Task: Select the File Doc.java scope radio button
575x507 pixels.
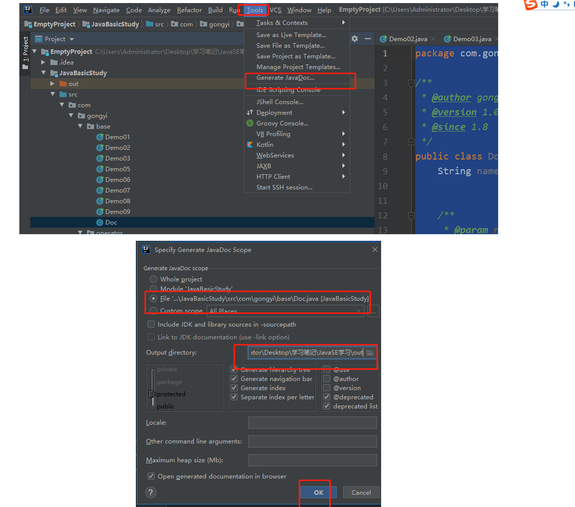Action: pyautogui.click(x=153, y=298)
